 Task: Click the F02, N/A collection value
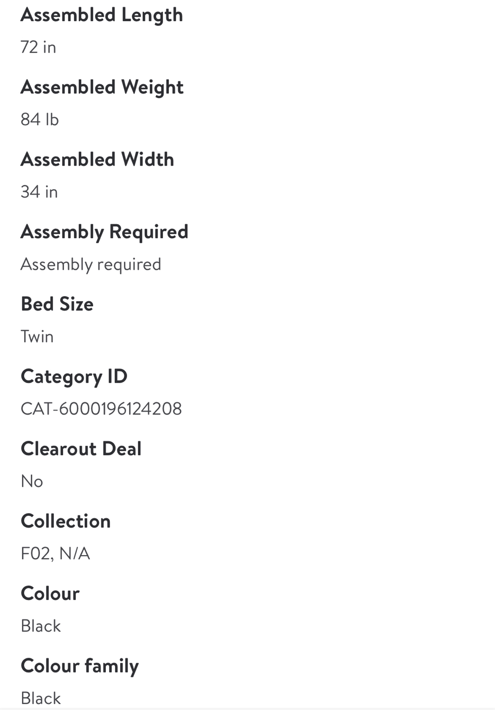(56, 554)
